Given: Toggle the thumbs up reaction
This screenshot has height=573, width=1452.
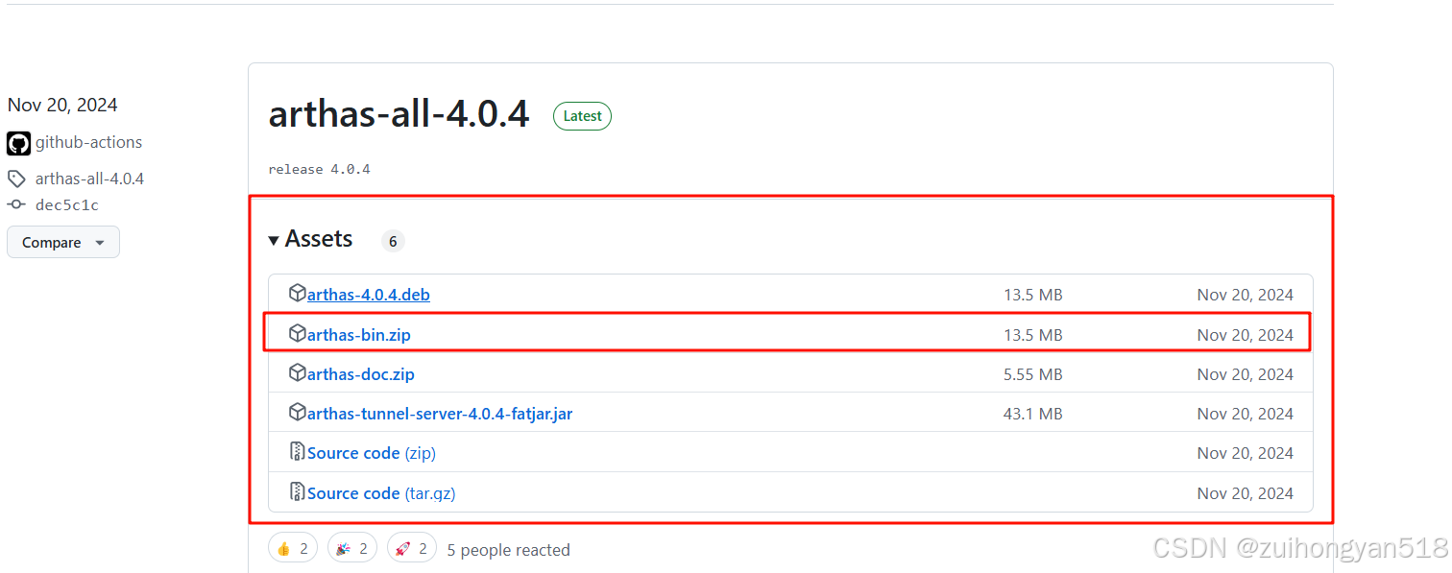Looking at the screenshot, I should 293,548.
